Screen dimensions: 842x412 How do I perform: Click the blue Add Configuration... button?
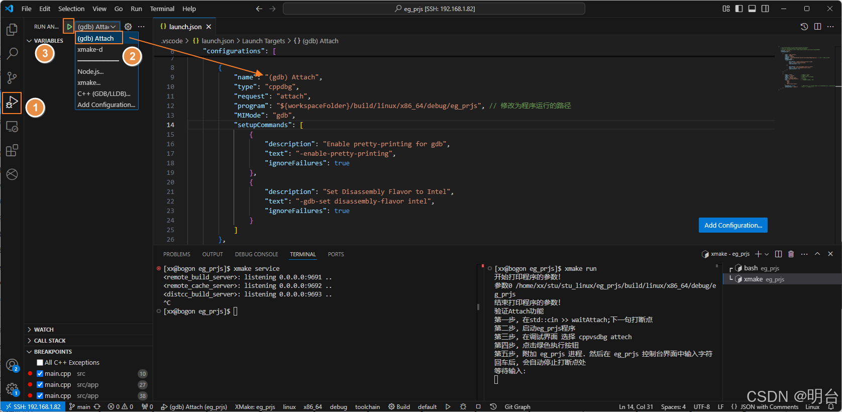733,225
